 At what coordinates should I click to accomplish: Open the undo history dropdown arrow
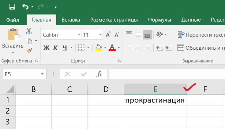click(x=32, y=7)
